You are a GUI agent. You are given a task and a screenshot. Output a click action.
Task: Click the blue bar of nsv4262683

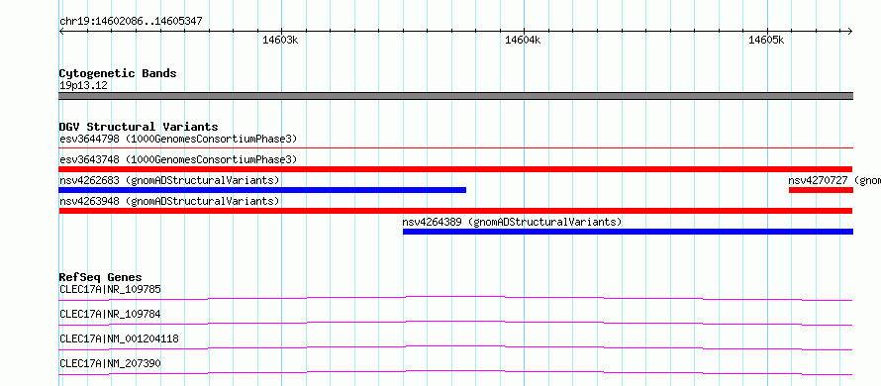pos(262,190)
